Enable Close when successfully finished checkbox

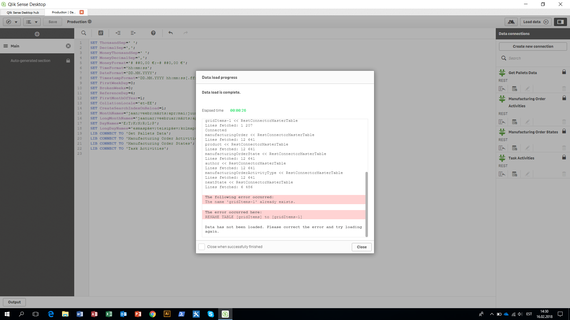202,247
